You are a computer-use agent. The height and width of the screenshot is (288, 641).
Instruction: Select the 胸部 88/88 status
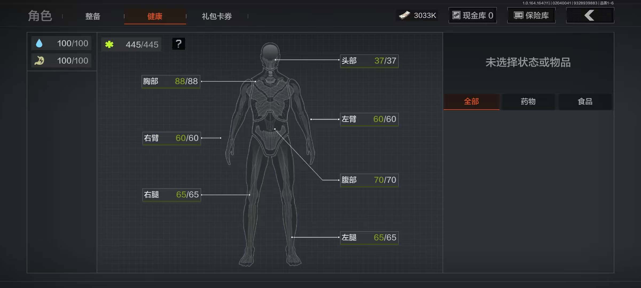click(171, 81)
